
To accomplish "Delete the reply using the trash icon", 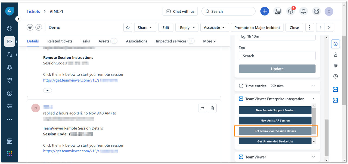I will [x=212, y=108].
